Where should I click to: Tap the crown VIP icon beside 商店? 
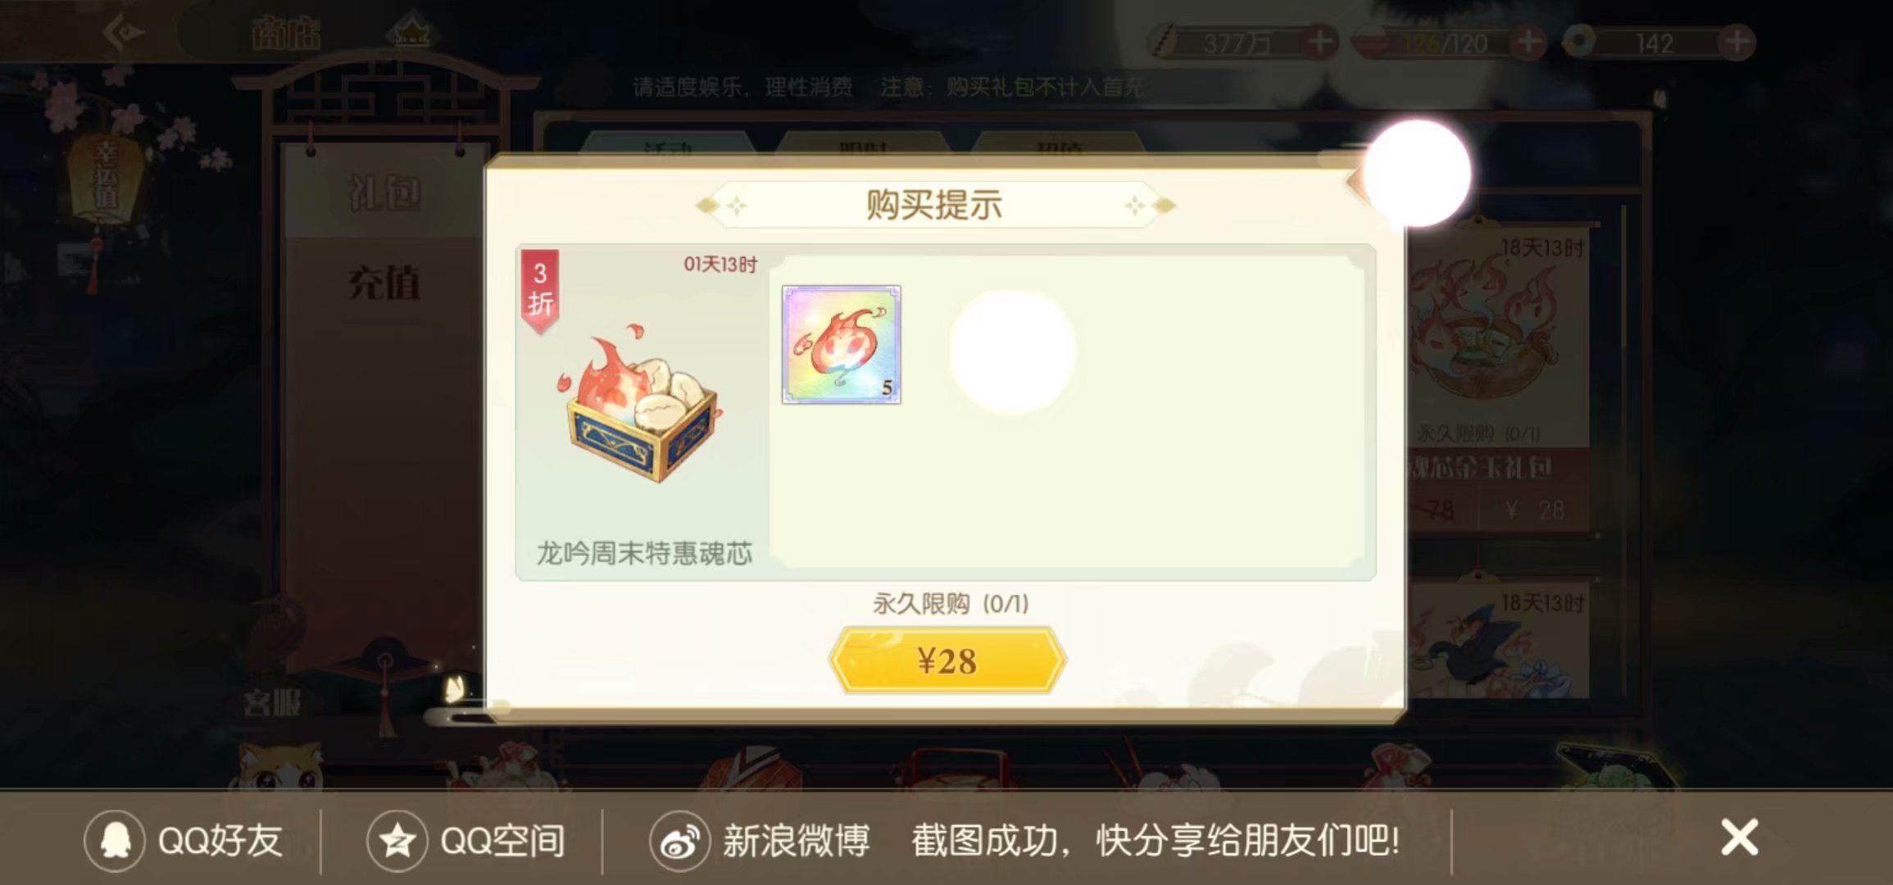pyautogui.click(x=411, y=33)
